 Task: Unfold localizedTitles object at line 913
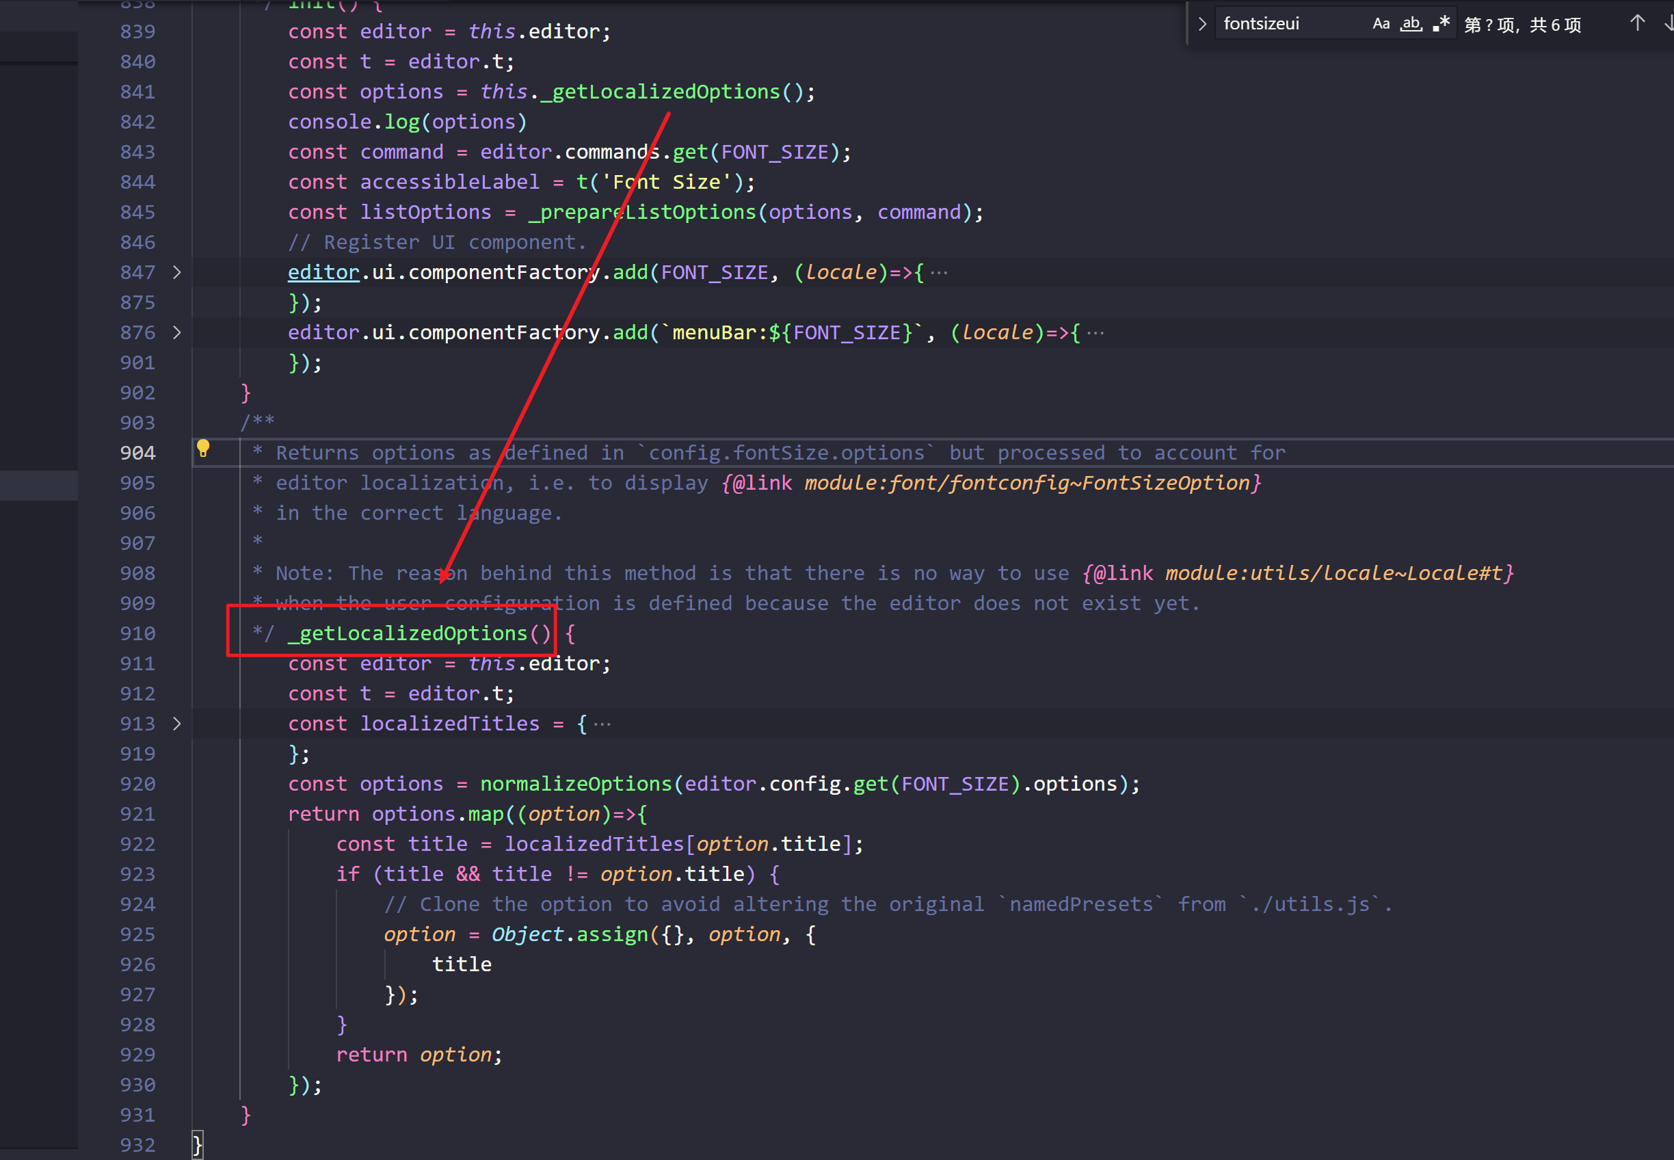[x=176, y=724]
